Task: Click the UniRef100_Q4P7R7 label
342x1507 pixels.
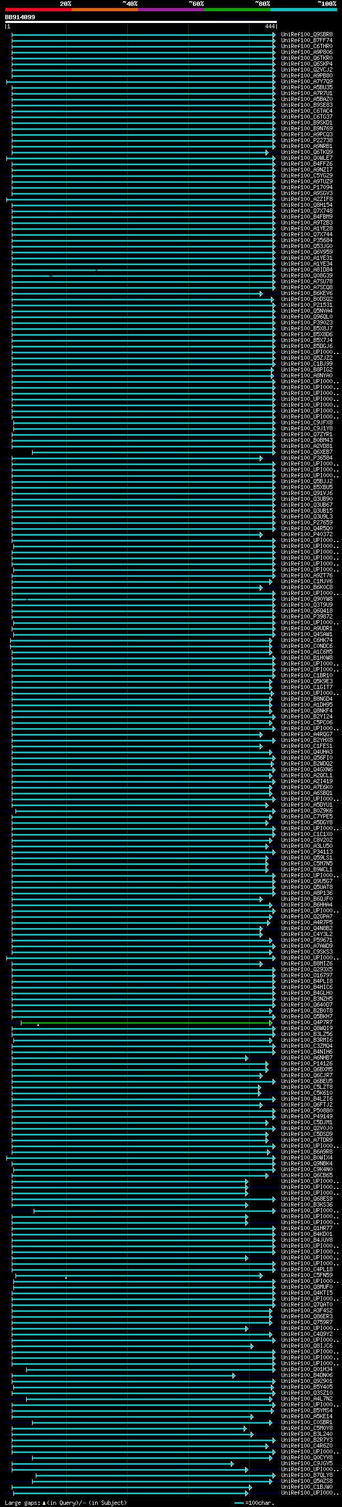Action: point(307,1023)
